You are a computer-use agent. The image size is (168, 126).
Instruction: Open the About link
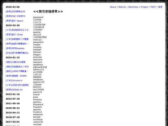tap(113, 7)
